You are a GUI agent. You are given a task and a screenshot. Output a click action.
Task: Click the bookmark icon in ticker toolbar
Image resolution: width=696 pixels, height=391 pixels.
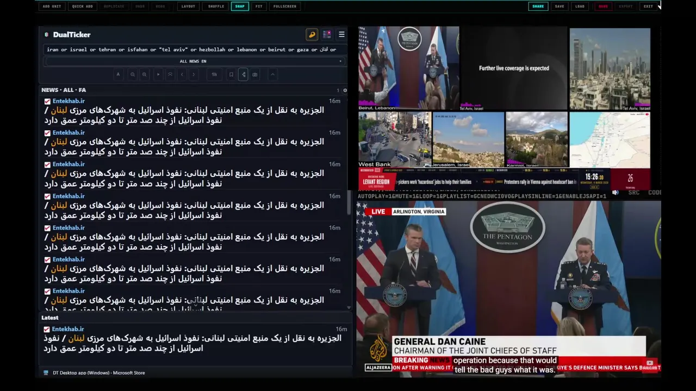pos(231,74)
